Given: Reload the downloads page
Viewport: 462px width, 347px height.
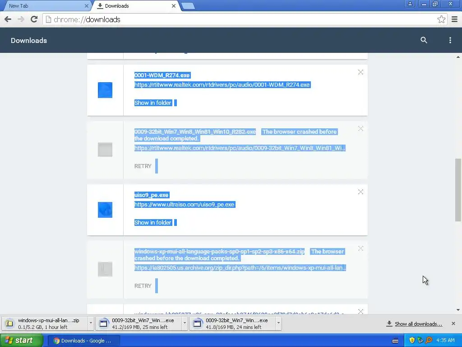Looking at the screenshot, I should coord(34,19).
